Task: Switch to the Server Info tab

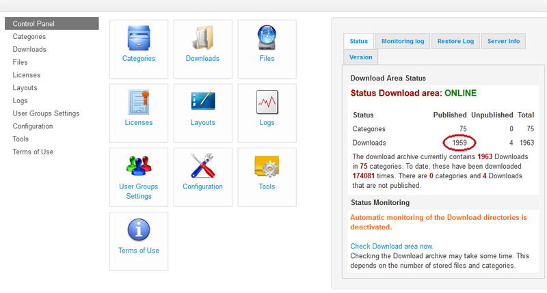Action: 503,41
